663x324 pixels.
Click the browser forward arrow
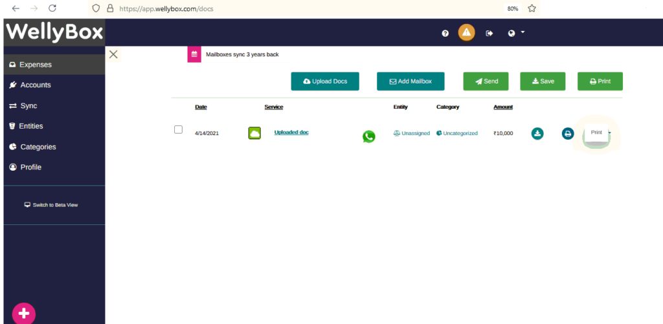[34, 8]
